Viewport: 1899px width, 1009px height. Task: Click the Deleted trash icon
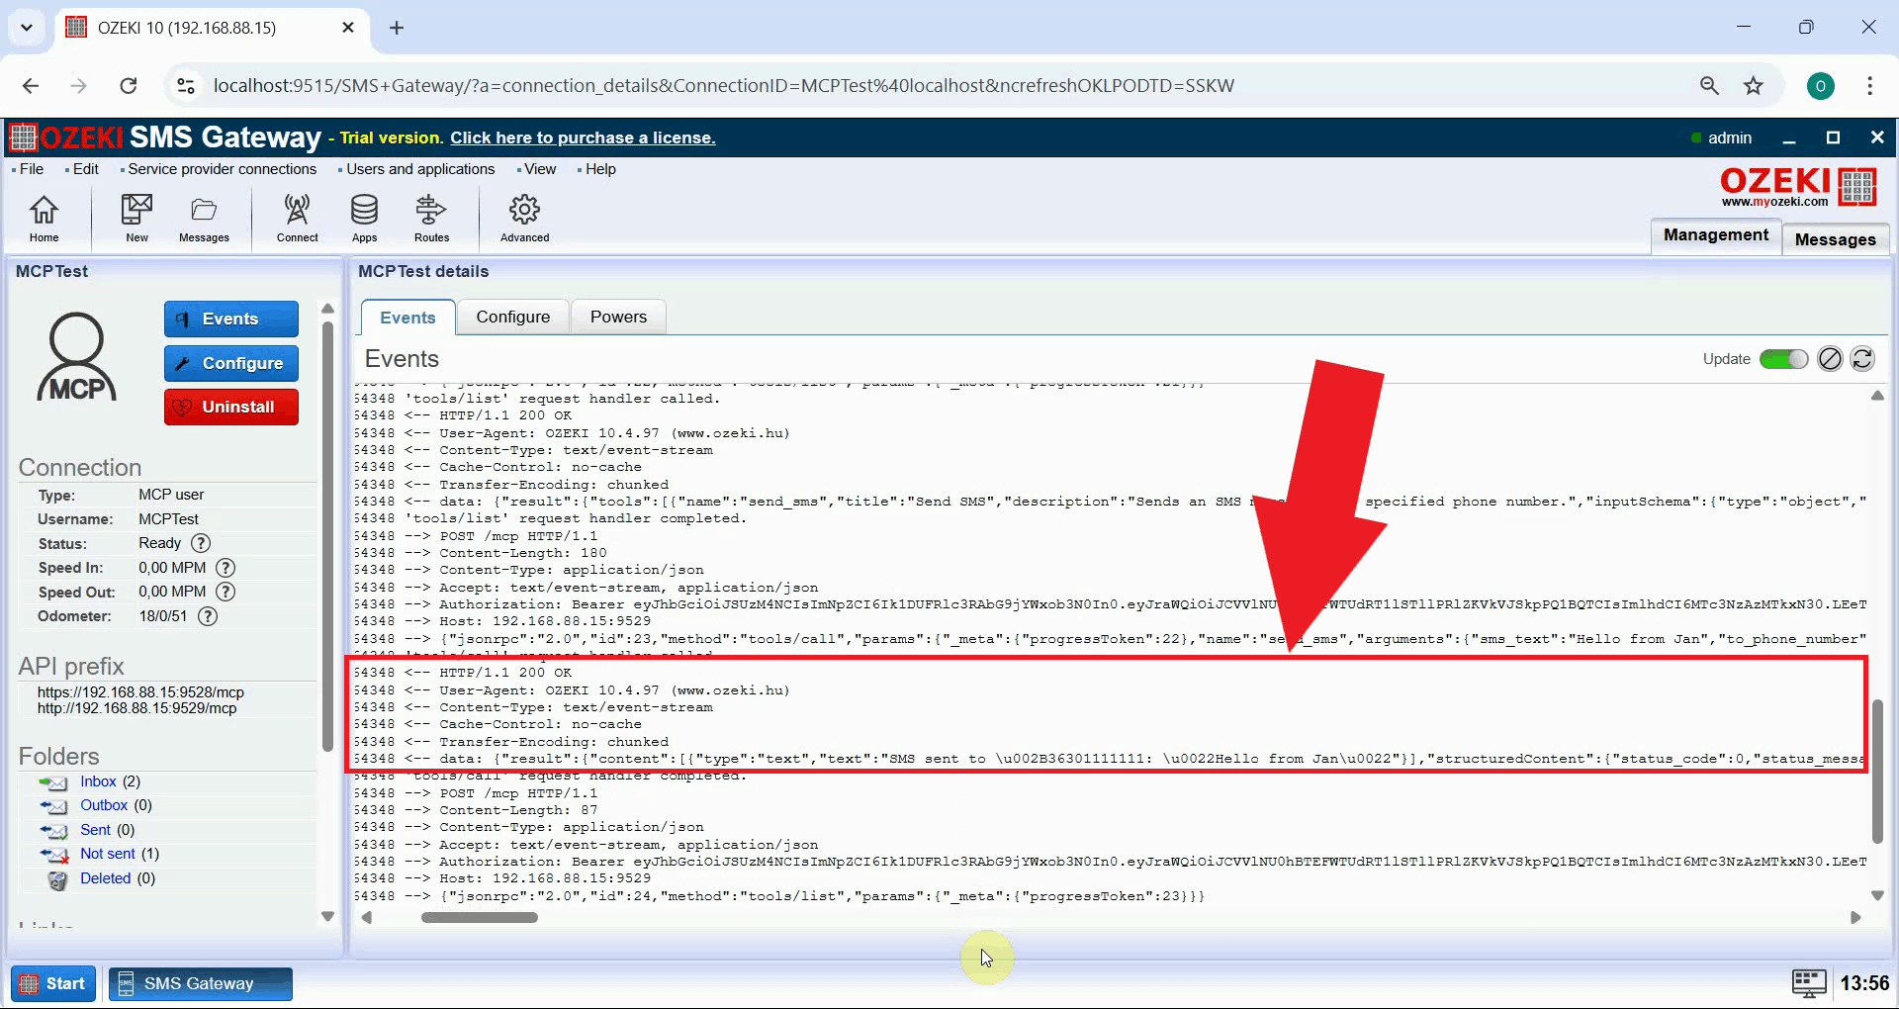tap(58, 879)
